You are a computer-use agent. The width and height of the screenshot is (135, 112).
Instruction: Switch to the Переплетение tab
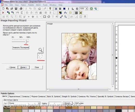point(15,96)
